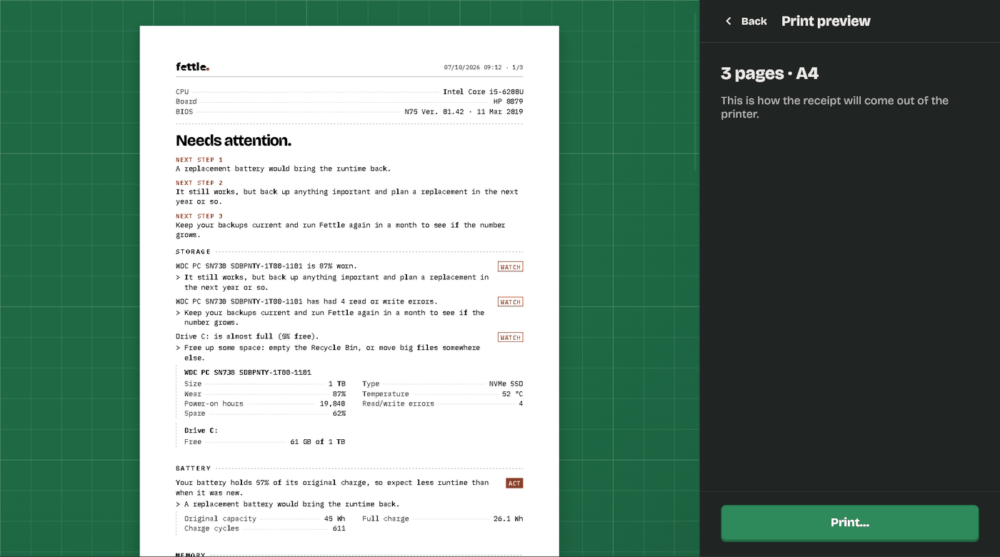The image size is (1000, 557).
Task: Click the Type value "NVMe SSD"
Action: tap(506, 384)
